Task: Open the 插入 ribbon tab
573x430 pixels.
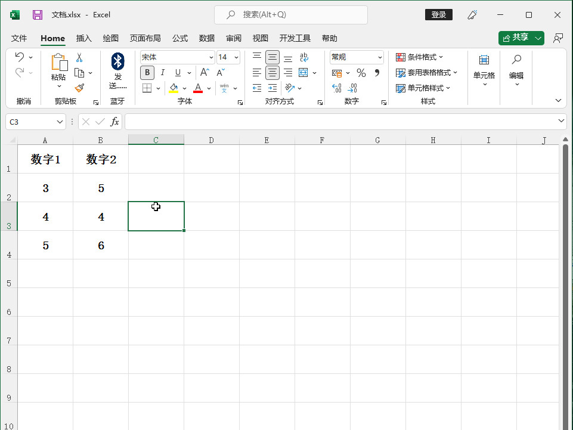Action: pyautogui.click(x=84, y=38)
